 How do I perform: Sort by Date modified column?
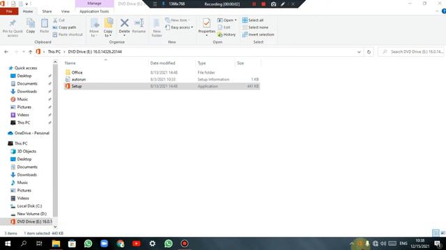pyautogui.click(x=162, y=63)
